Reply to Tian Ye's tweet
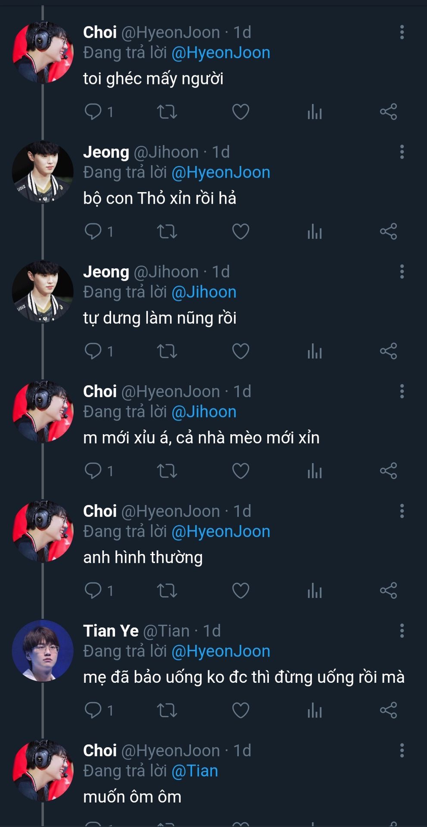Viewport: 427px width, 827px height. [x=93, y=710]
